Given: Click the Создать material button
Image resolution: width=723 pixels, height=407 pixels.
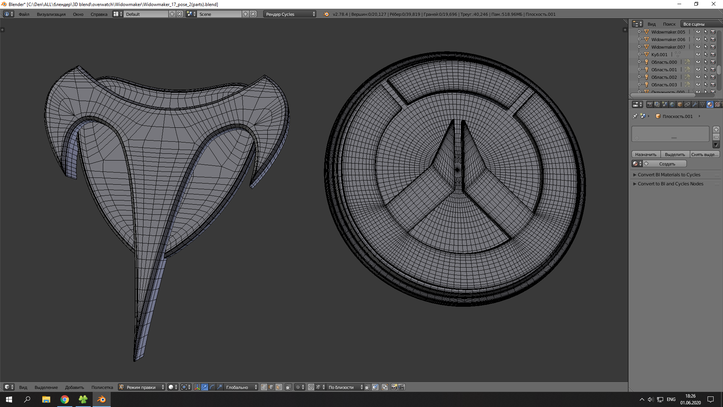Looking at the screenshot, I should [667, 164].
